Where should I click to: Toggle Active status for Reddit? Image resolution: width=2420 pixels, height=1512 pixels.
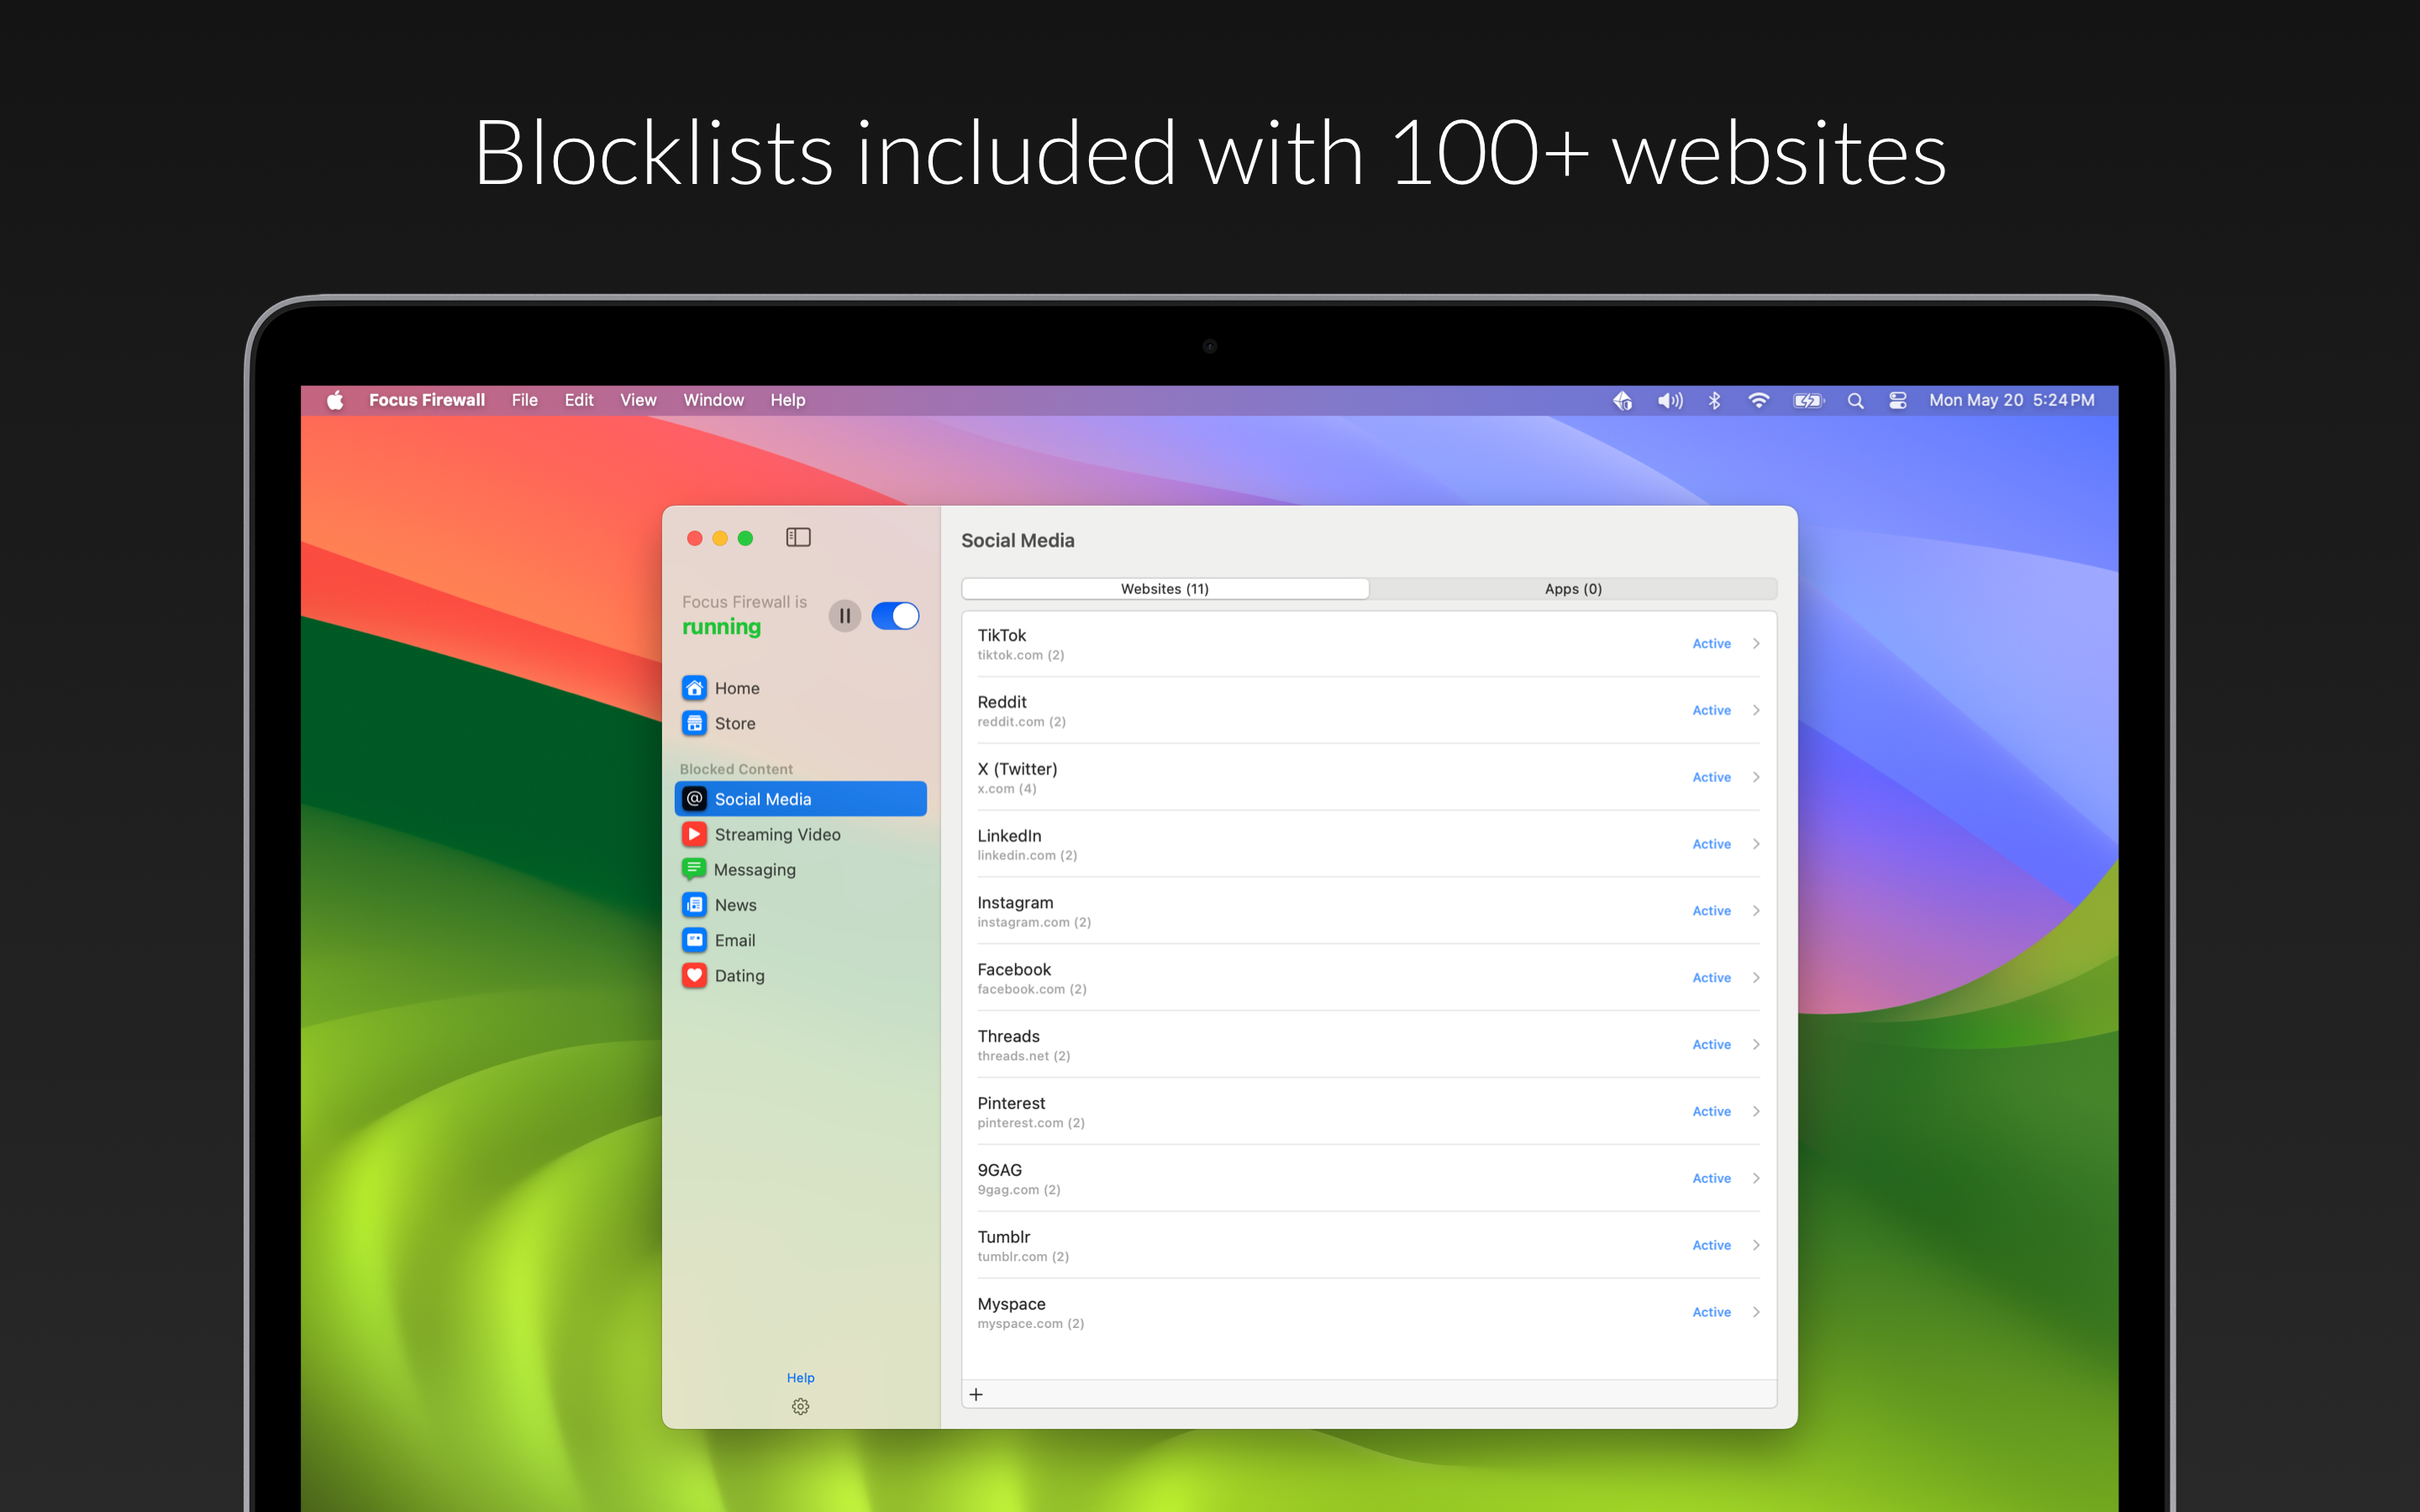(1711, 710)
